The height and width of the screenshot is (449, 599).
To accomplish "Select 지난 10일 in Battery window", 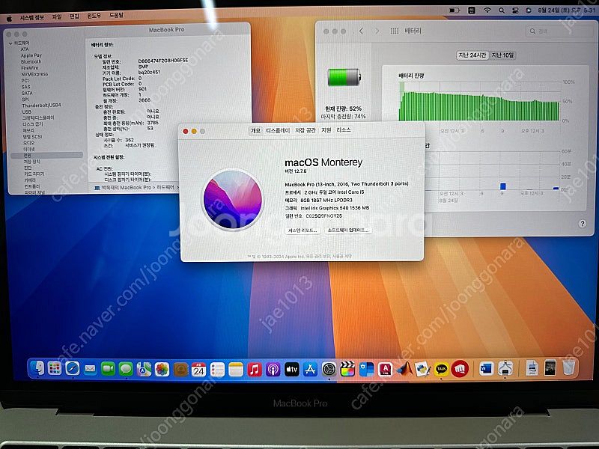I will pos(502,55).
